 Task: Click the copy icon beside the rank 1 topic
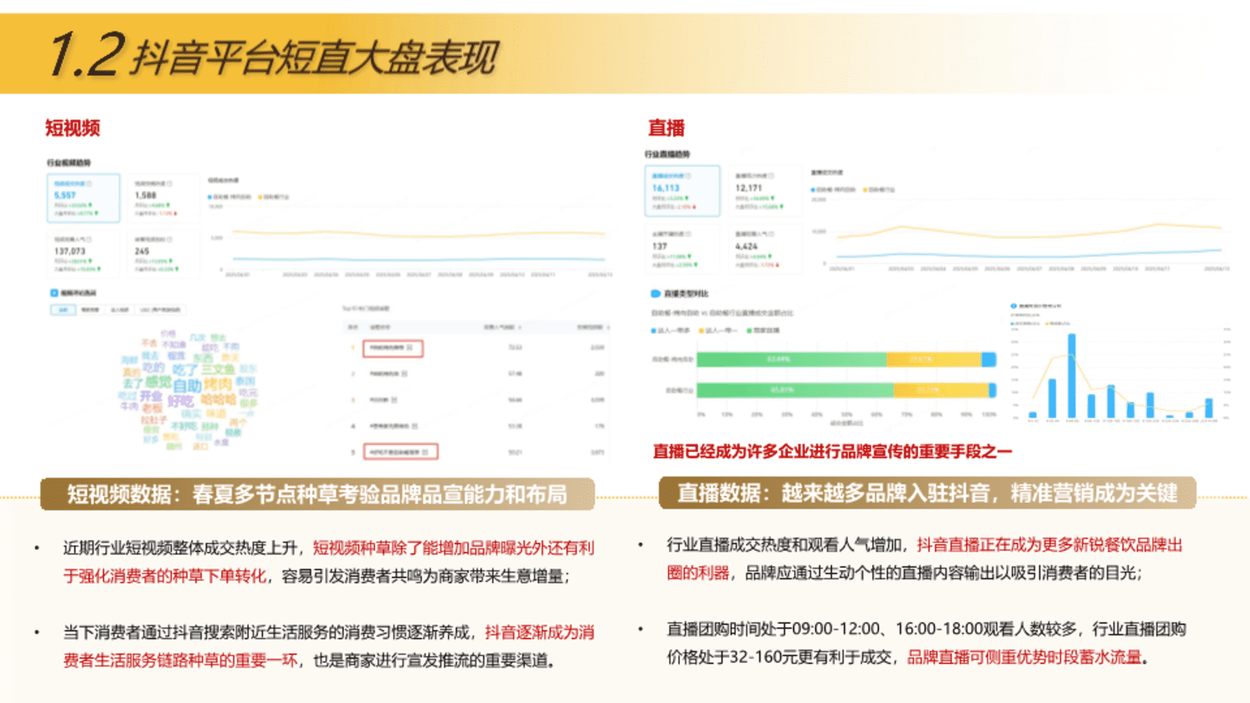410,348
